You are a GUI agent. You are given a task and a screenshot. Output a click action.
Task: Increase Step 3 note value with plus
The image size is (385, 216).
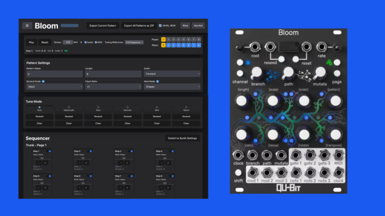point(127,163)
